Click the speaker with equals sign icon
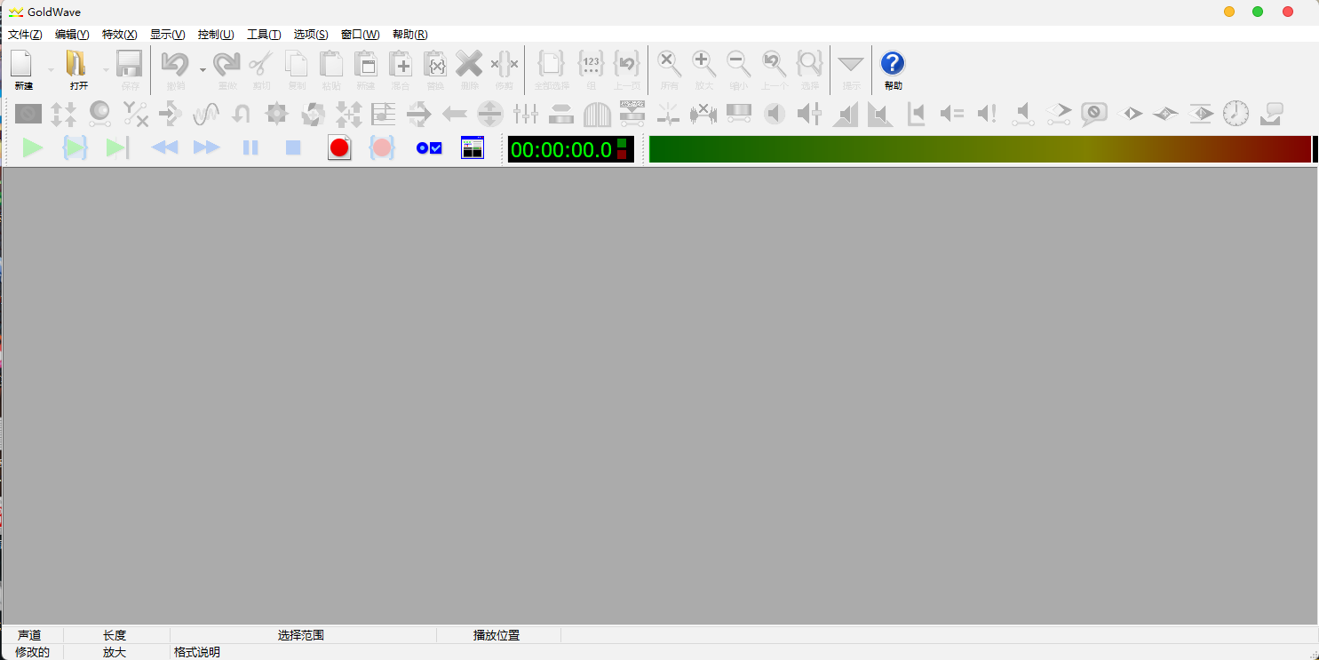The image size is (1319, 660). [x=952, y=114]
